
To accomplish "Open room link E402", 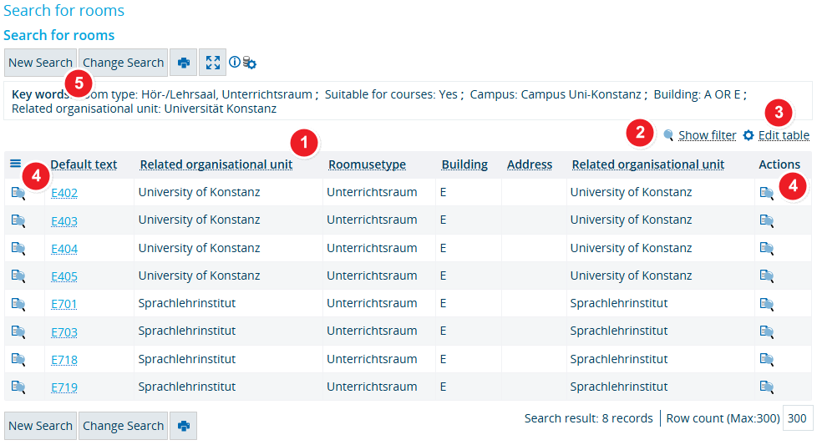I will coord(64,193).
